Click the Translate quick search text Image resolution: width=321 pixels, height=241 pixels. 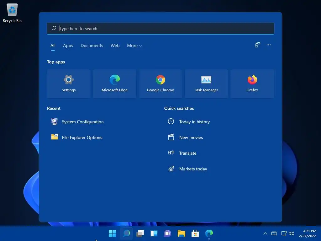(188, 153)
